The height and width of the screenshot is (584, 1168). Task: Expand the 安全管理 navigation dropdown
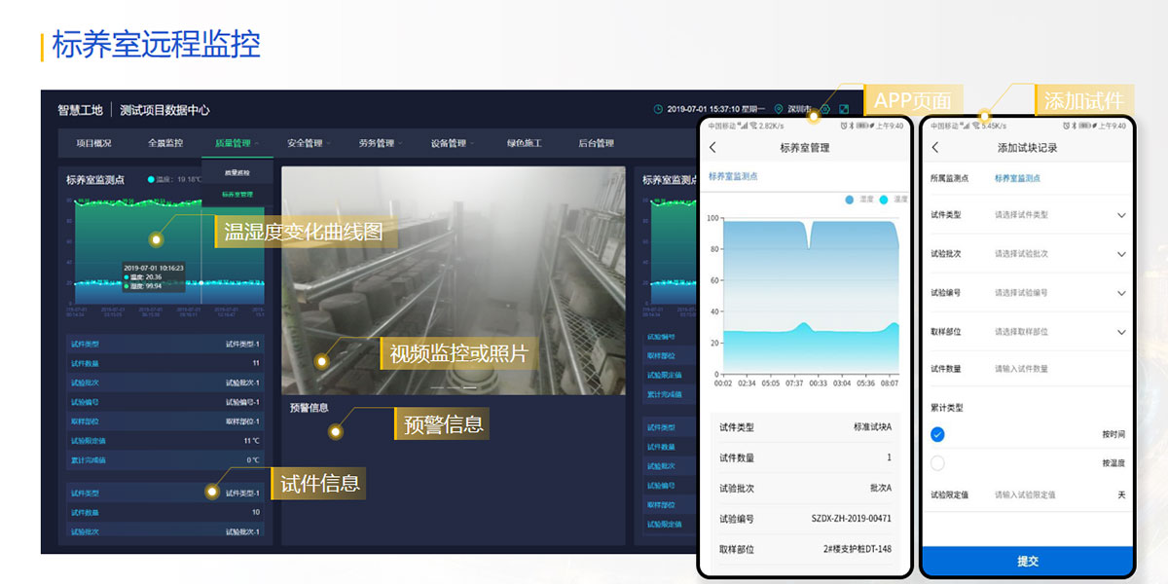click(308, 143)
